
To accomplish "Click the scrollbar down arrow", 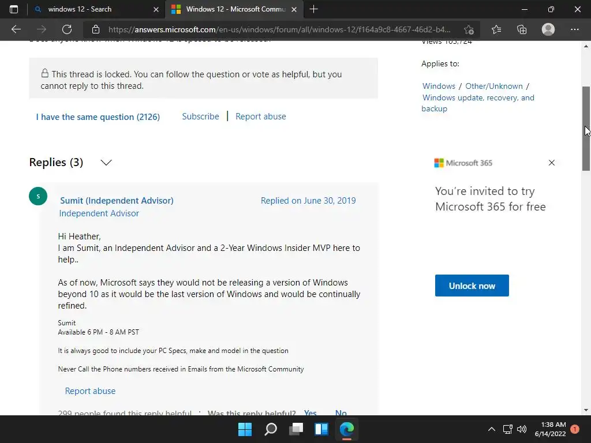I will (586, 410).
